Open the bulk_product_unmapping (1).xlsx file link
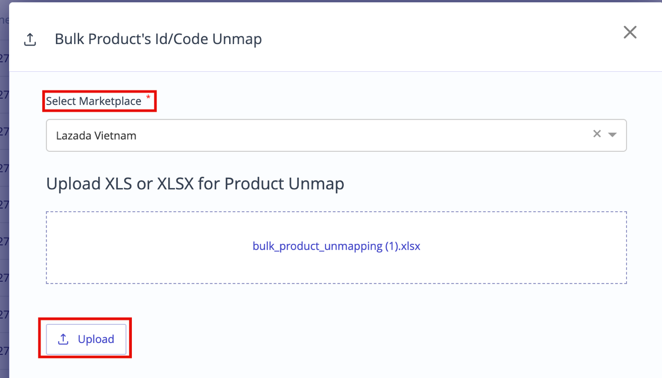 [x=336, y=246]
